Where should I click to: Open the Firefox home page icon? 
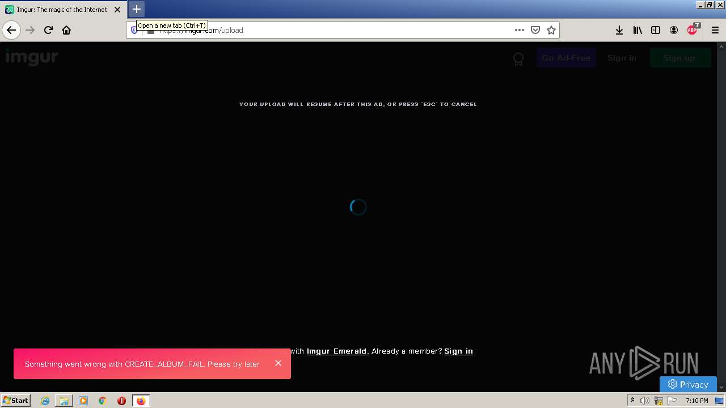coord(66,30)
